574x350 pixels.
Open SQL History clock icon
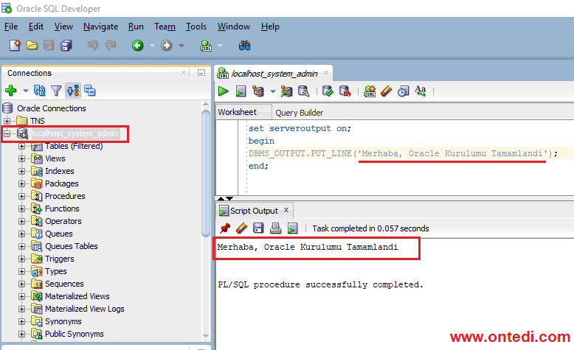pyautogui.click(x=404, y=91)
